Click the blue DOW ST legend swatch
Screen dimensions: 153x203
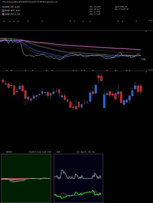pos(3,7)
